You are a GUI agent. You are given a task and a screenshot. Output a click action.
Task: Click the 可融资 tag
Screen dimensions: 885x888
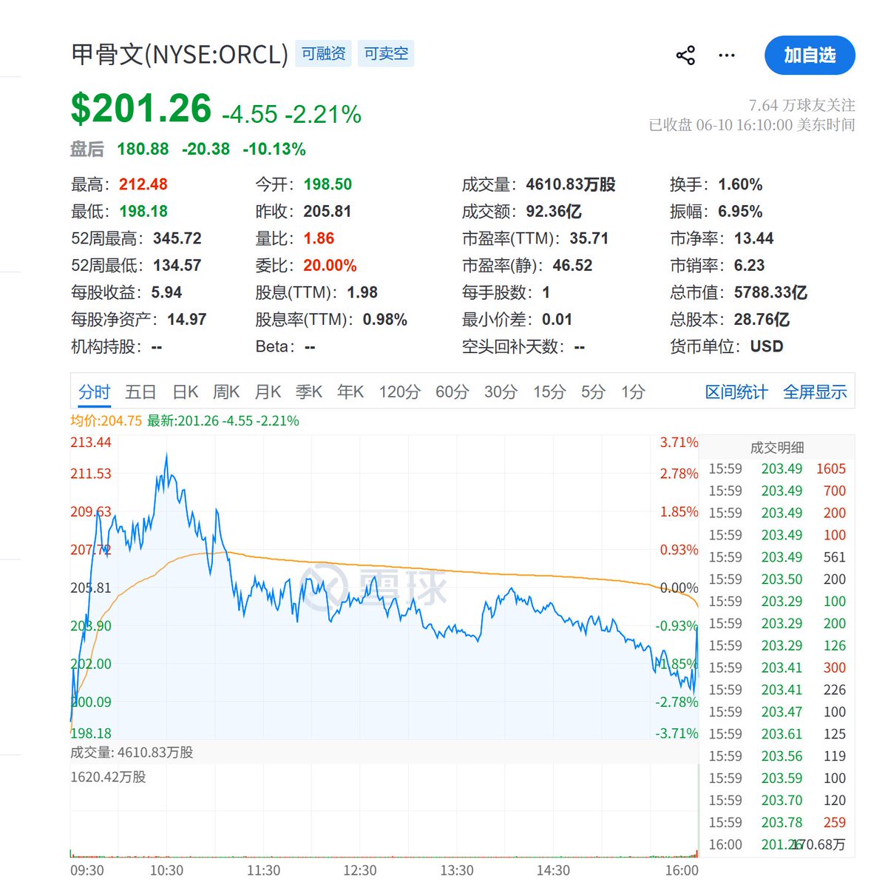coord(324,54)
